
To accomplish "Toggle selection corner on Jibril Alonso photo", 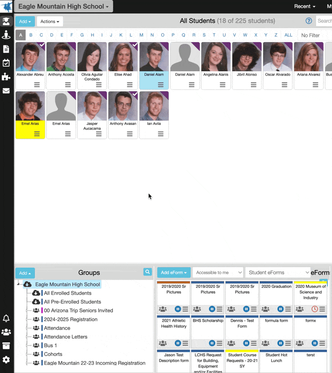I will coord(258,45).
